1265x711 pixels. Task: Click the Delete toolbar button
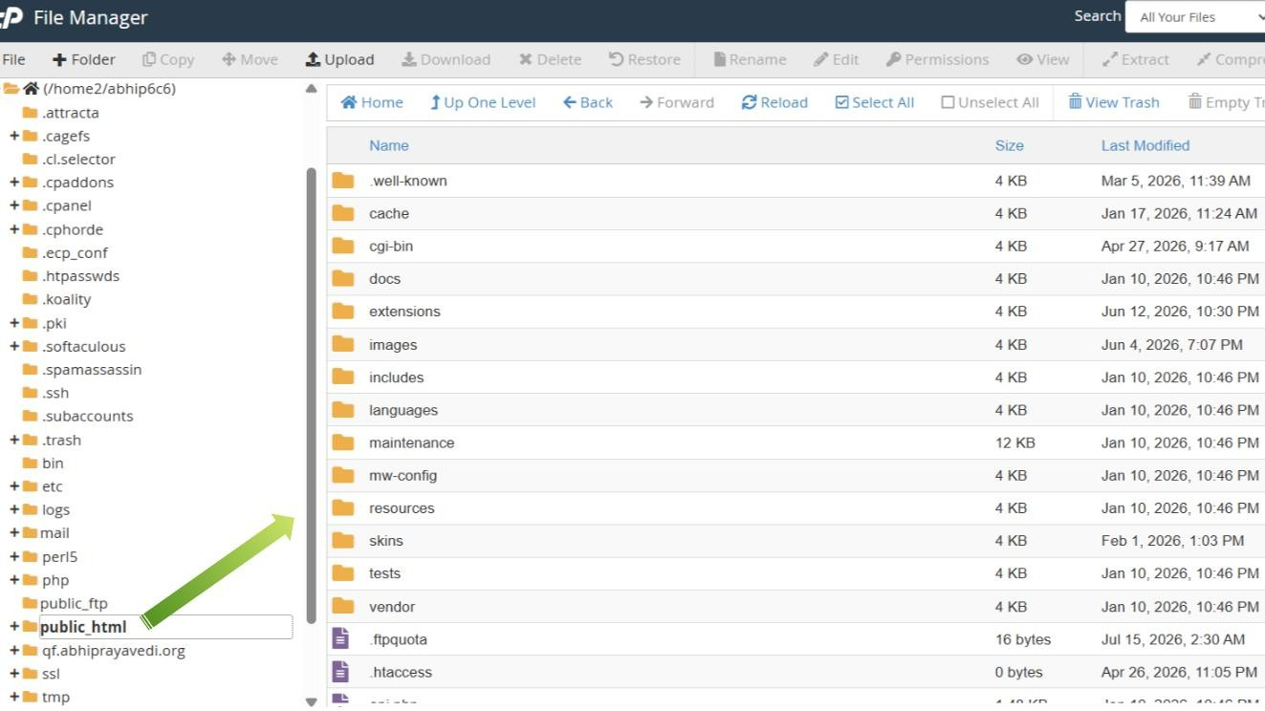pos(550,59)
